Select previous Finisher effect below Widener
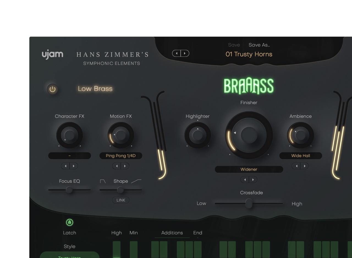Viewport: 352px width, 258px height. coord(245,180)
